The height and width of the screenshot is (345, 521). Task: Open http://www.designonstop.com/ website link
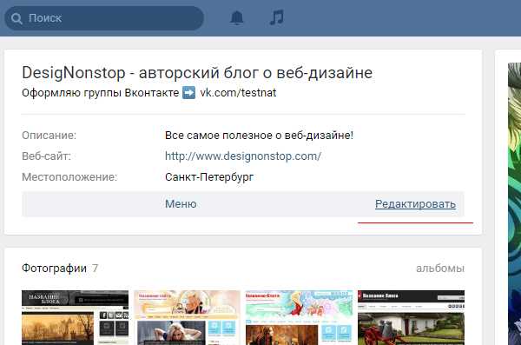[x=243, y=156]
